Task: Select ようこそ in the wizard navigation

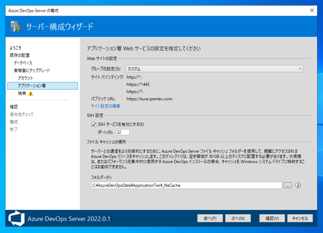Action: point(16,47)
